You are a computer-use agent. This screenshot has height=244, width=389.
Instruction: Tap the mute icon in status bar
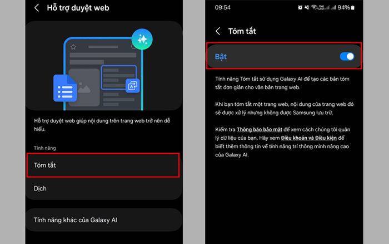[307, 7]
